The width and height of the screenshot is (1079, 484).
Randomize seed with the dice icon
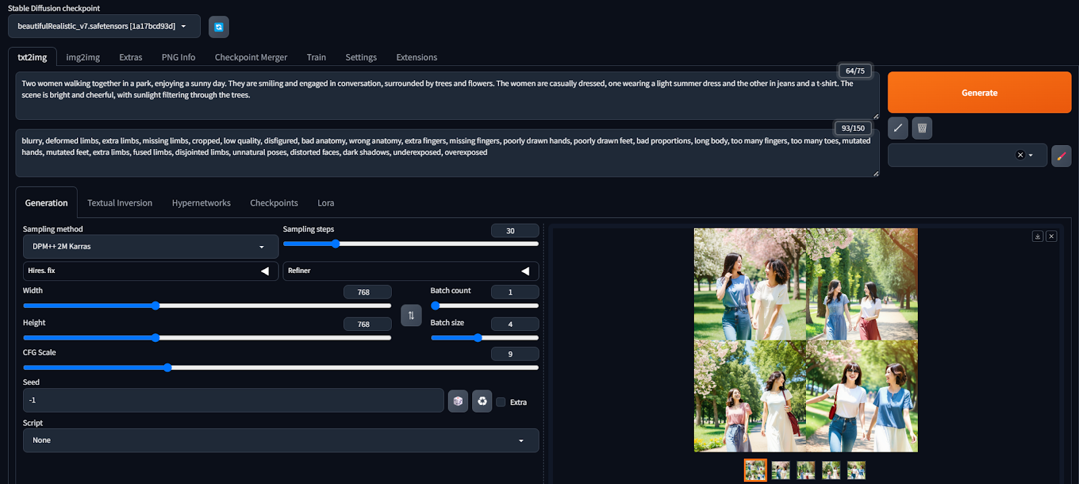458,401
